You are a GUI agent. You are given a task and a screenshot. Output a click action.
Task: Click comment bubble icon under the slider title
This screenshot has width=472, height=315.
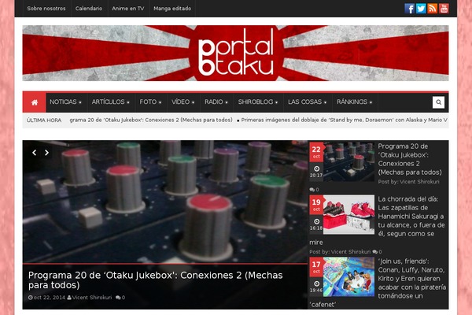tap(118, 298)
